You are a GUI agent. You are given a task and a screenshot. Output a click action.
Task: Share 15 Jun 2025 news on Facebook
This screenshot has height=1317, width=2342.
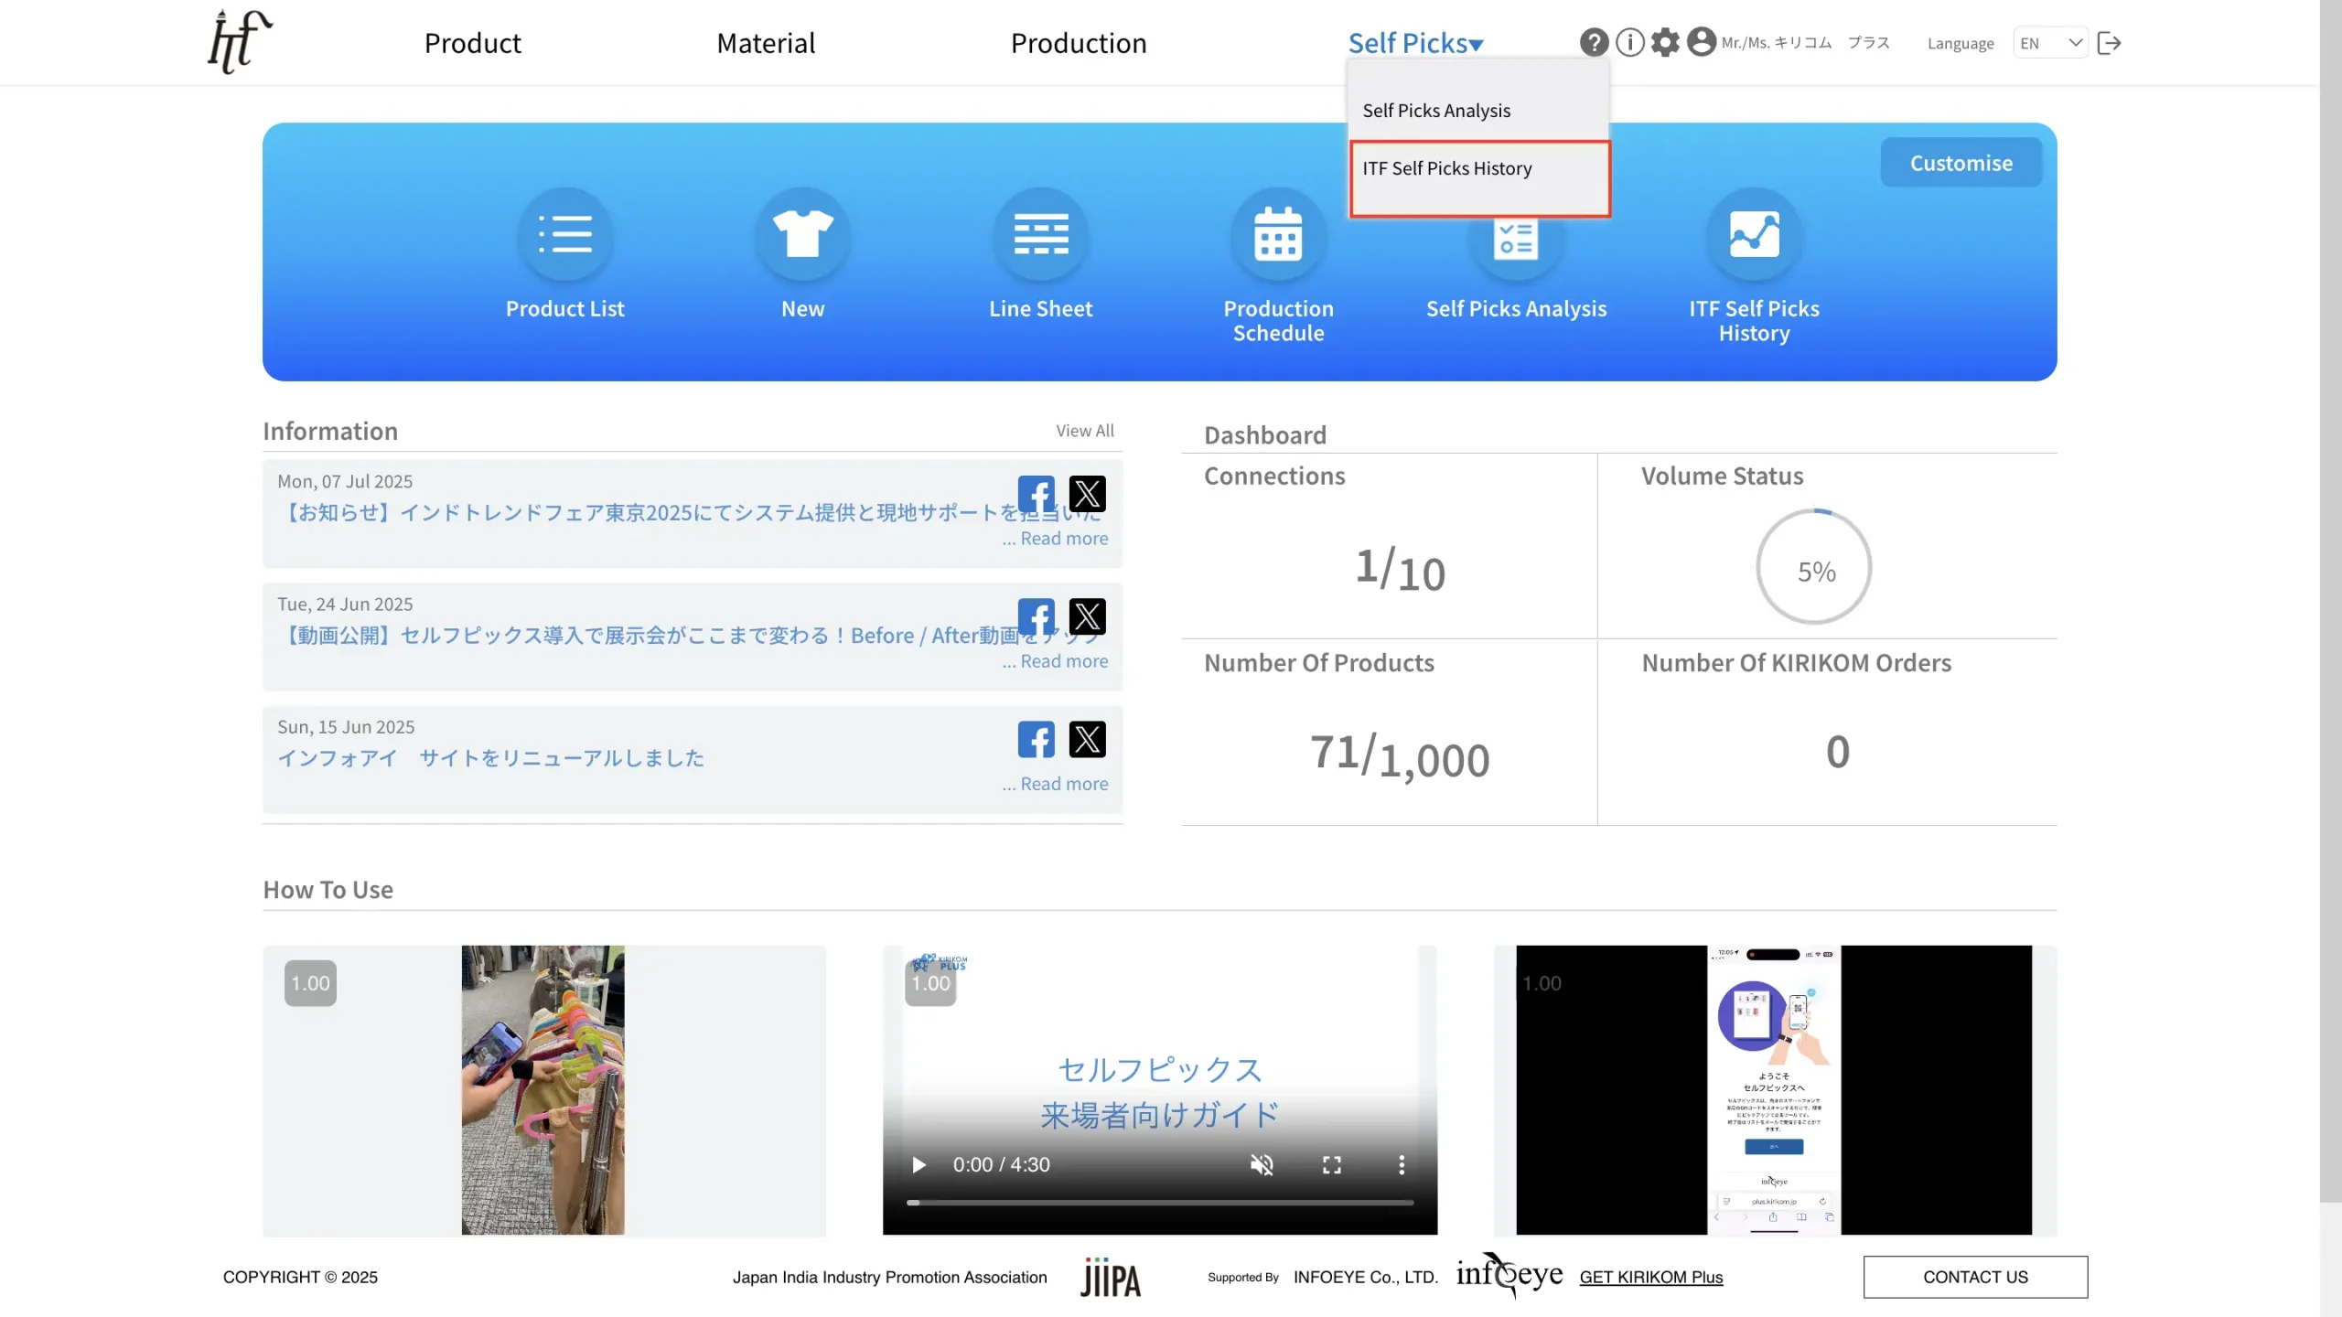(1036, 739)
